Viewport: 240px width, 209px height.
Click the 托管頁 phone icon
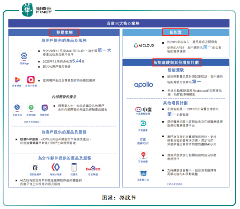pyautogui.click(x=74, y=167)
